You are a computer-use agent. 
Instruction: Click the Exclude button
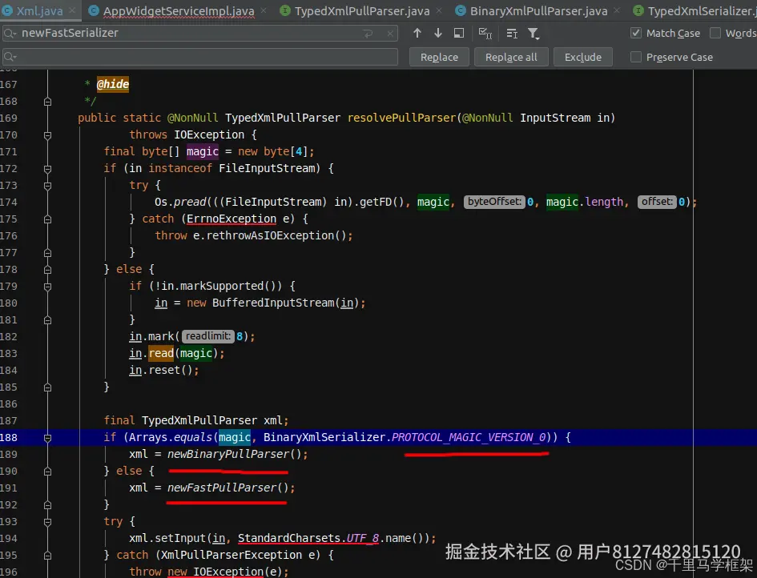(x=582, y=57)
